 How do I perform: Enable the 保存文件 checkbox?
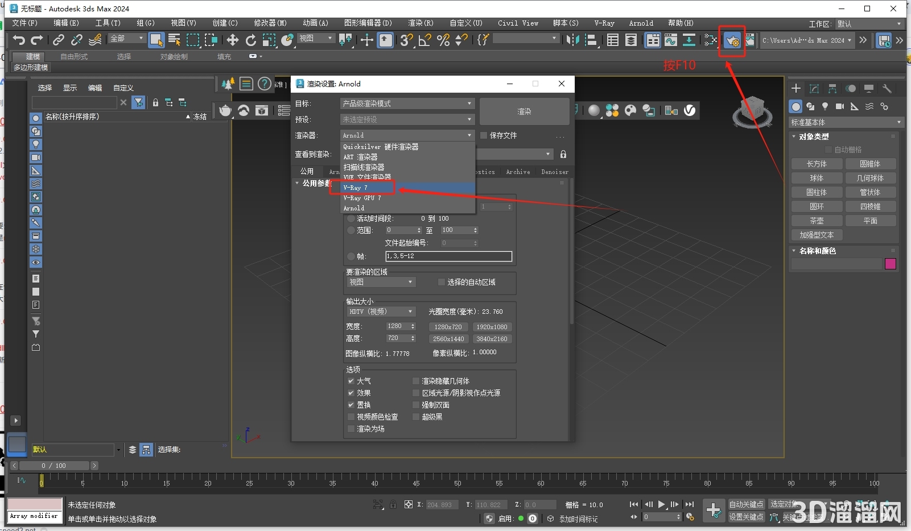484,135
